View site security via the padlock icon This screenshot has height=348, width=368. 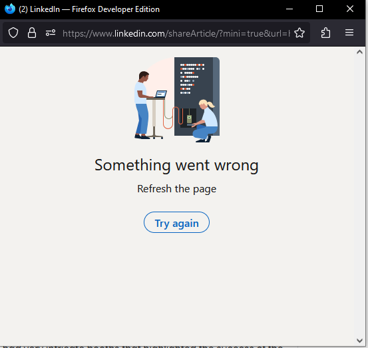pos(32,33)
